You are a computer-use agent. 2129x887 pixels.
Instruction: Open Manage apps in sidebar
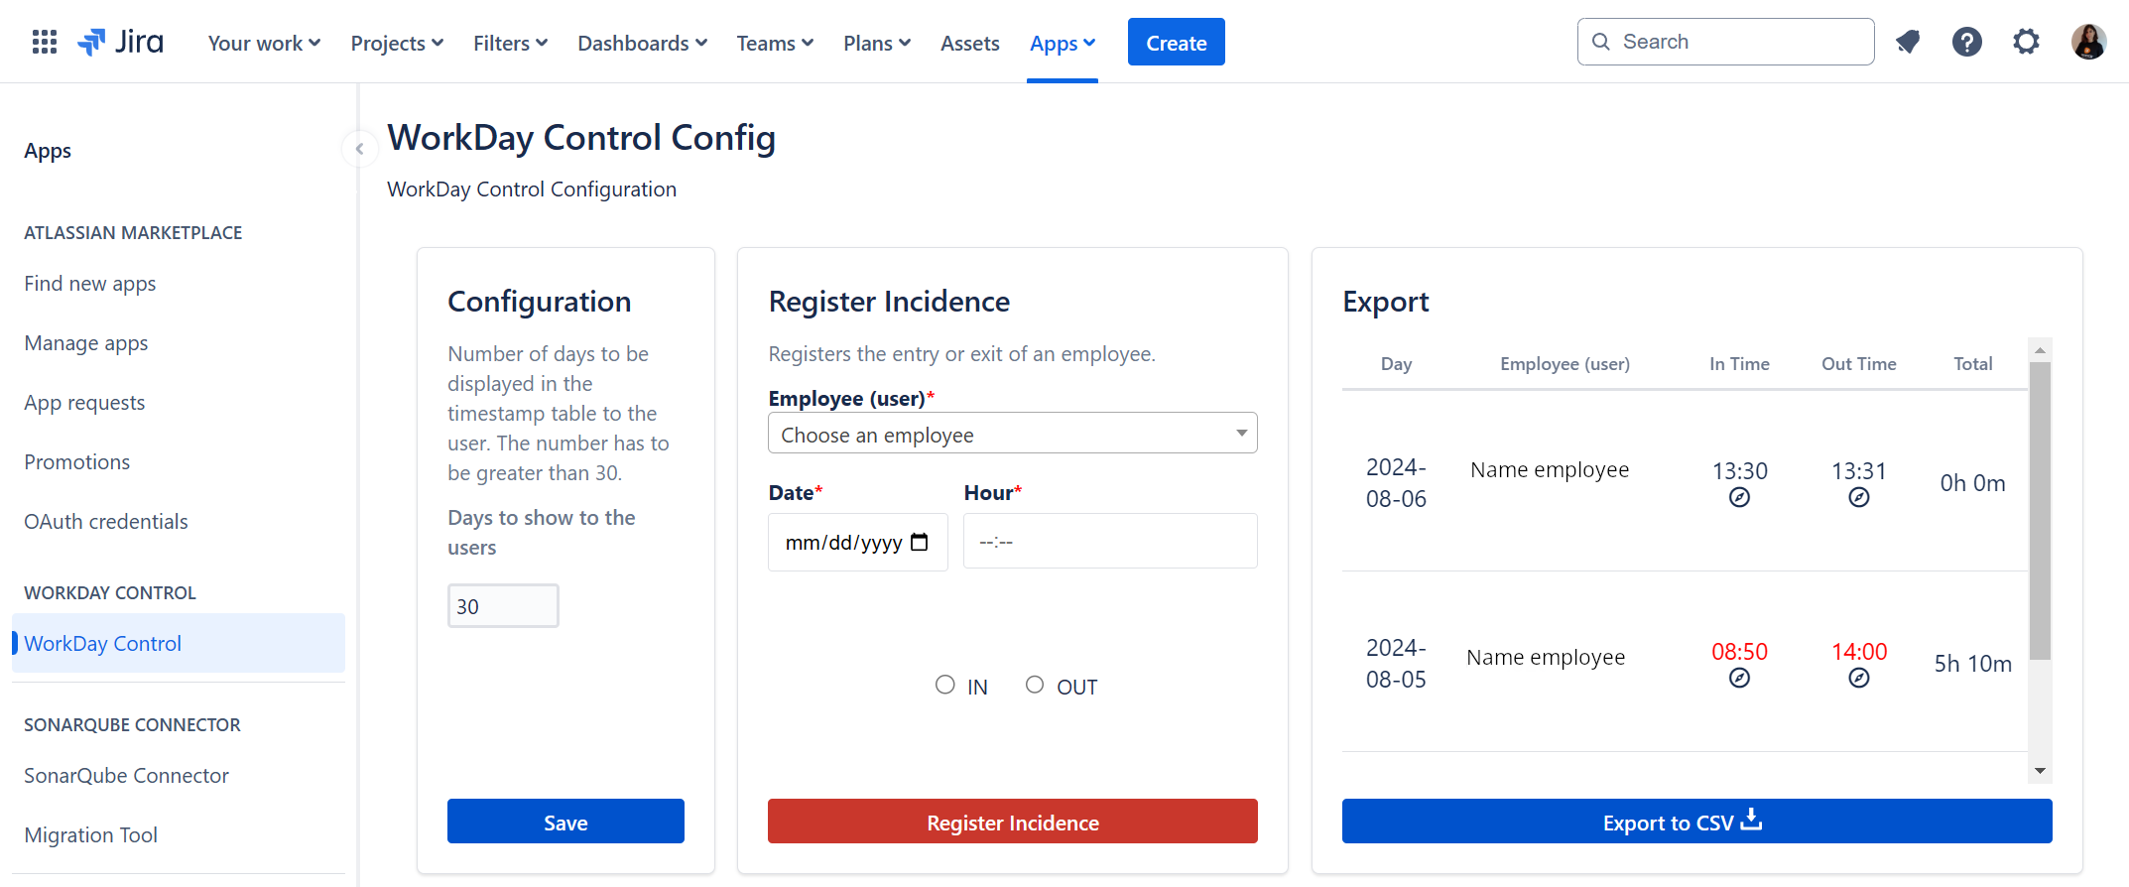[x=86, y=343]
